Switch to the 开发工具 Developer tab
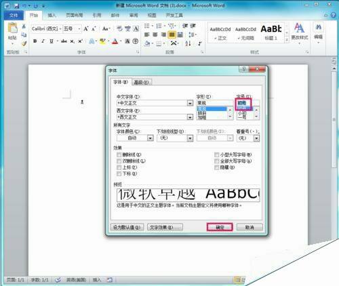Screen dimensions: 339x286 tap(174, 15)
